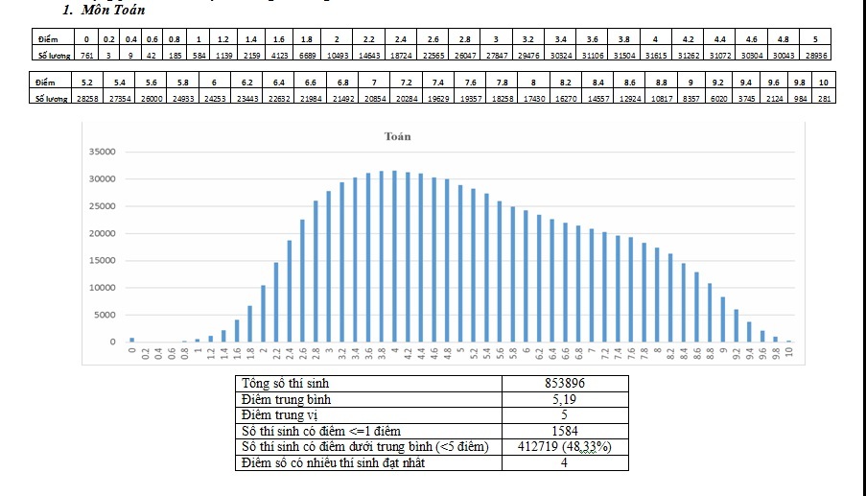The image size is (866, 496).
Task: Click the bar at score 0
Action: tap(132, 340)
